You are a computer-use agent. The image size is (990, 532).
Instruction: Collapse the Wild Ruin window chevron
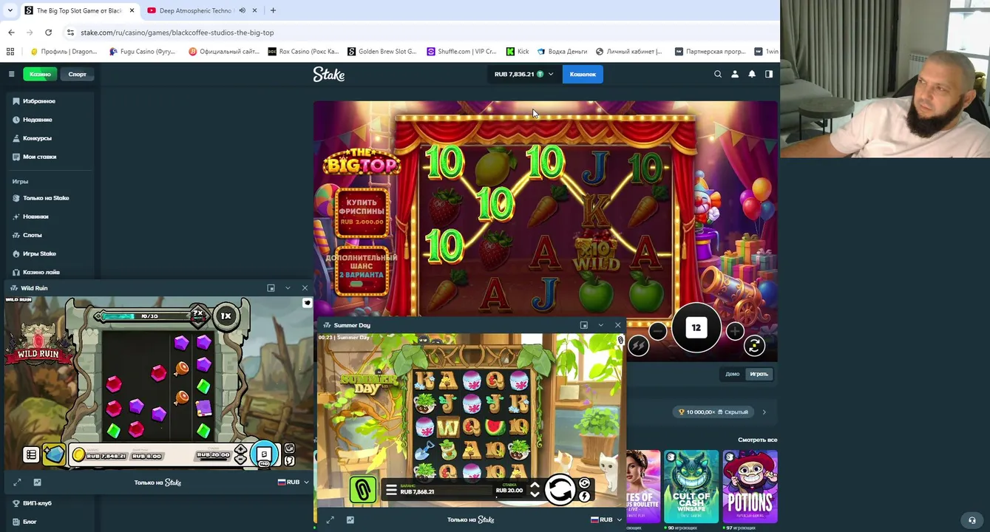(288, 288)
